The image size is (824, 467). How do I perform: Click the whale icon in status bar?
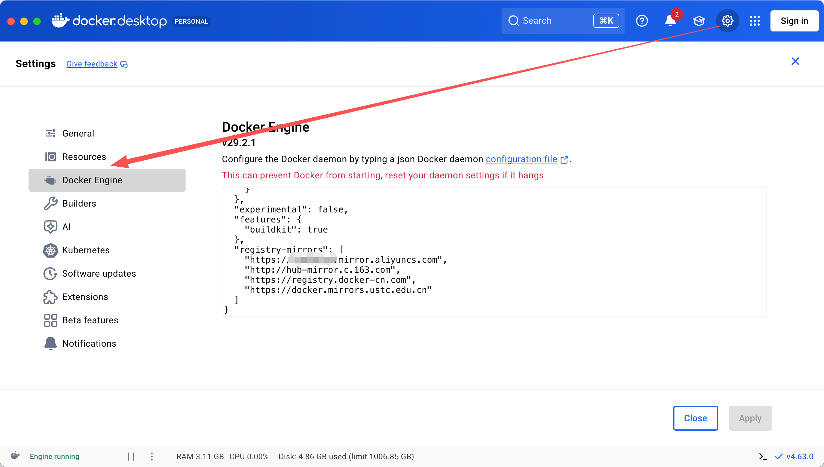(15, 456)
